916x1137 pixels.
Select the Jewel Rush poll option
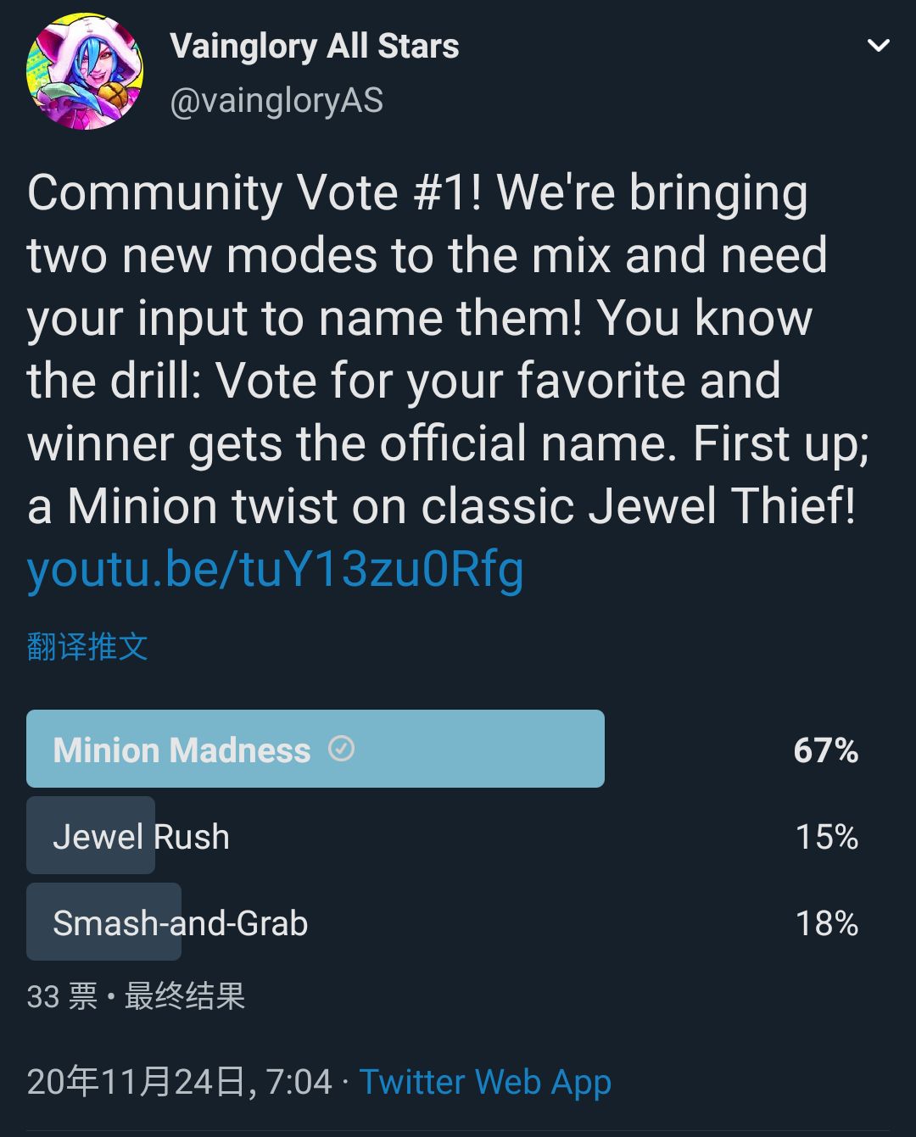(x=141, y=837)
